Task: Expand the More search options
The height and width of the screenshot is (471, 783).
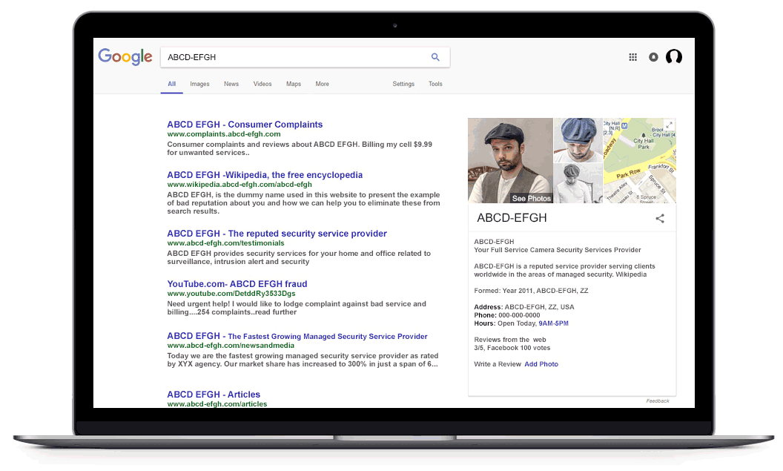Action: pyautogui.click(x=322, y=84)
